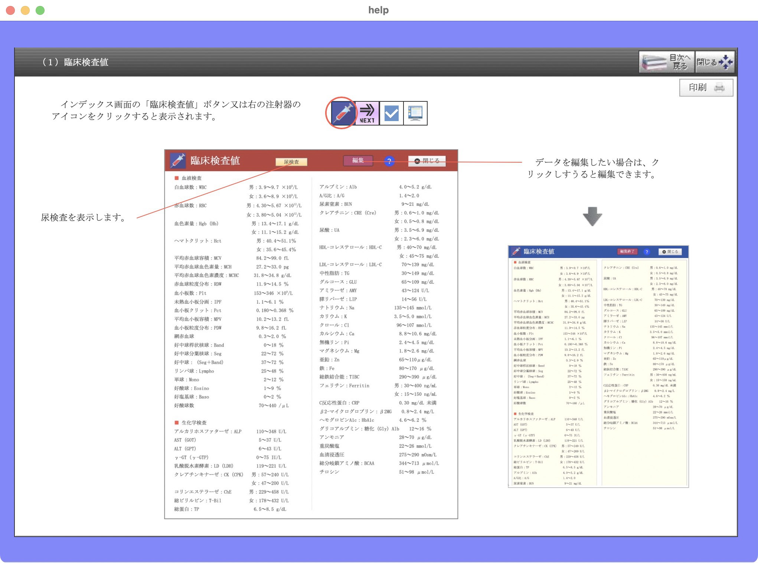Click the red 編集 button
The width and height of the screenshot is (758, 563).
pos(358,160)
